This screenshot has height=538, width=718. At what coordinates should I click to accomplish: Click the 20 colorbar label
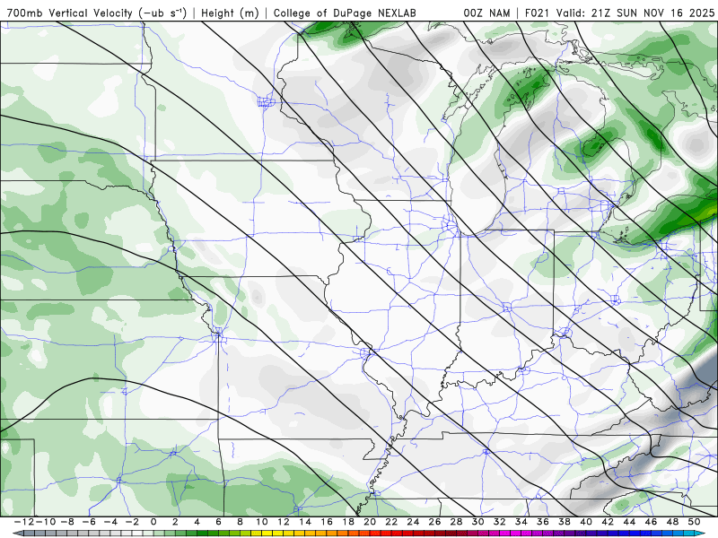coord(370,522)
